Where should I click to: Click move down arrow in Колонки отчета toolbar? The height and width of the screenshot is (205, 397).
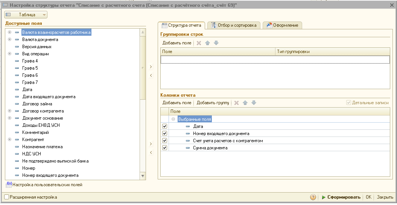click(254, 103)
